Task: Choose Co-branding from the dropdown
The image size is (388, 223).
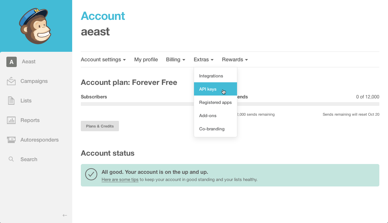Action: 212,129
